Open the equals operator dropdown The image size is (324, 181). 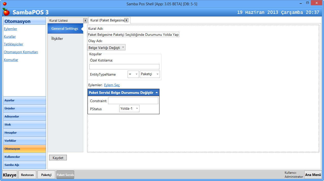[133, 74]
